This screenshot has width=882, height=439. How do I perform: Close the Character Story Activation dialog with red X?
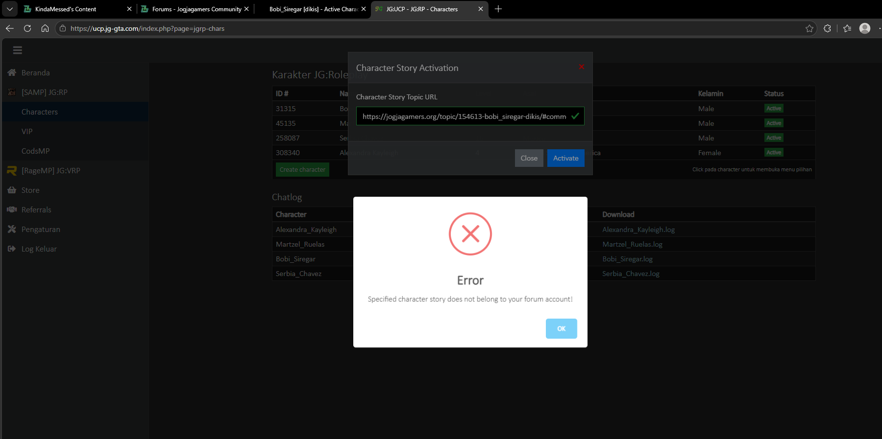click(x=582, y=67)
